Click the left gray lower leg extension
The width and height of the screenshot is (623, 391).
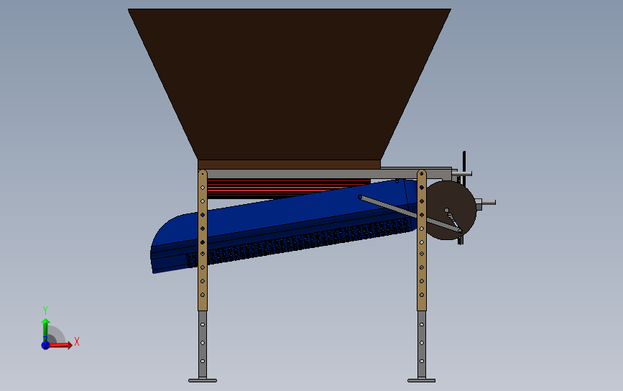pyautogui.click(x=203, y=344)
